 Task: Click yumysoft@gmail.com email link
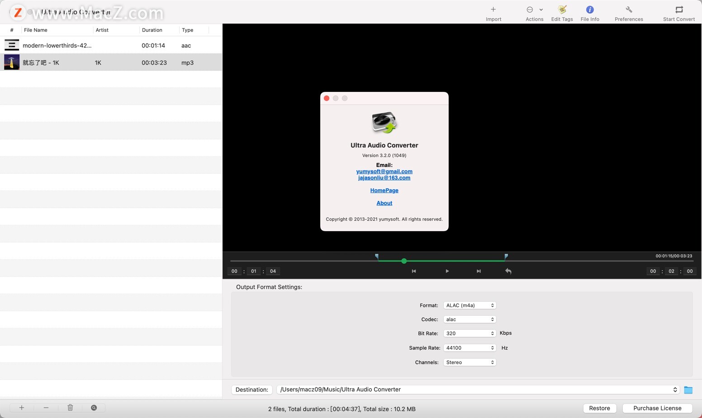click(384, 171)
